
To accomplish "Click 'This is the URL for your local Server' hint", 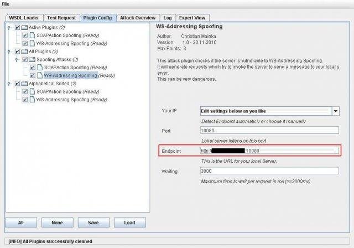I will coord(239,161).
